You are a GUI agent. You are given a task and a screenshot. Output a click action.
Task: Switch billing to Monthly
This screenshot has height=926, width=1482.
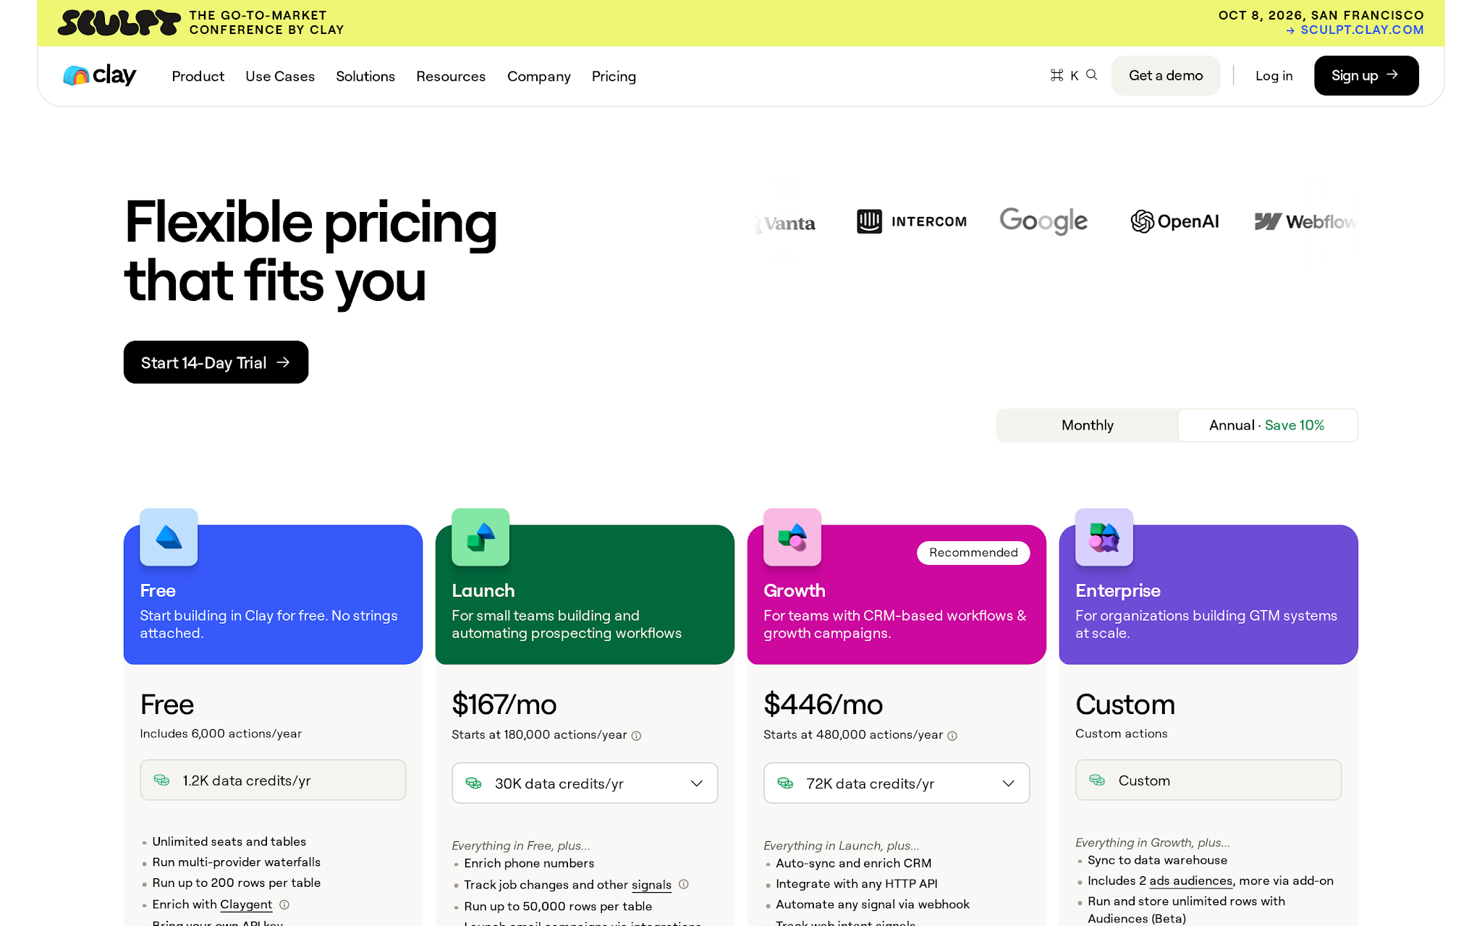pyautogui.click(x=1087, y=425)
